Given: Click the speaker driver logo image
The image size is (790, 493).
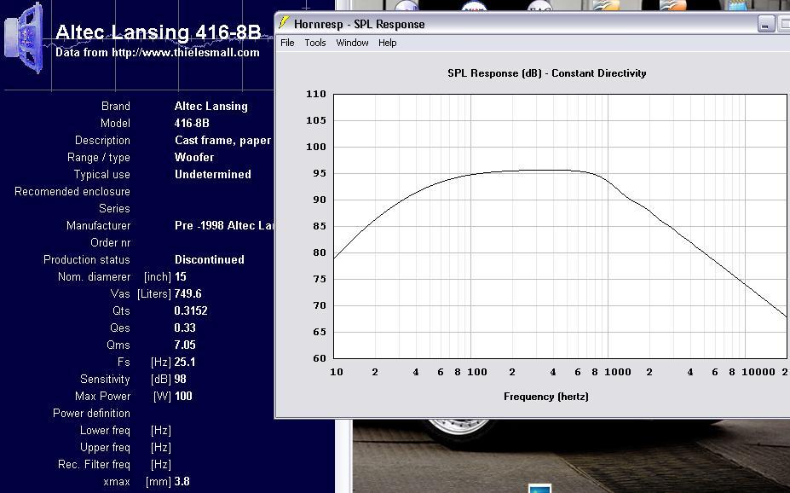Looking at the screenshot, I should pos(24,38).
